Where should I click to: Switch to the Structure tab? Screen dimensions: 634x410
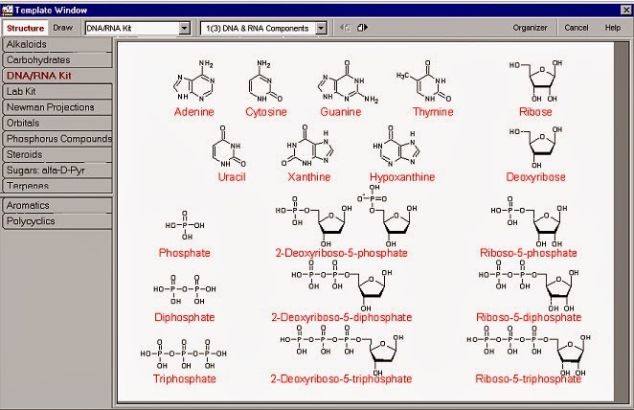(x=26, y=28)
